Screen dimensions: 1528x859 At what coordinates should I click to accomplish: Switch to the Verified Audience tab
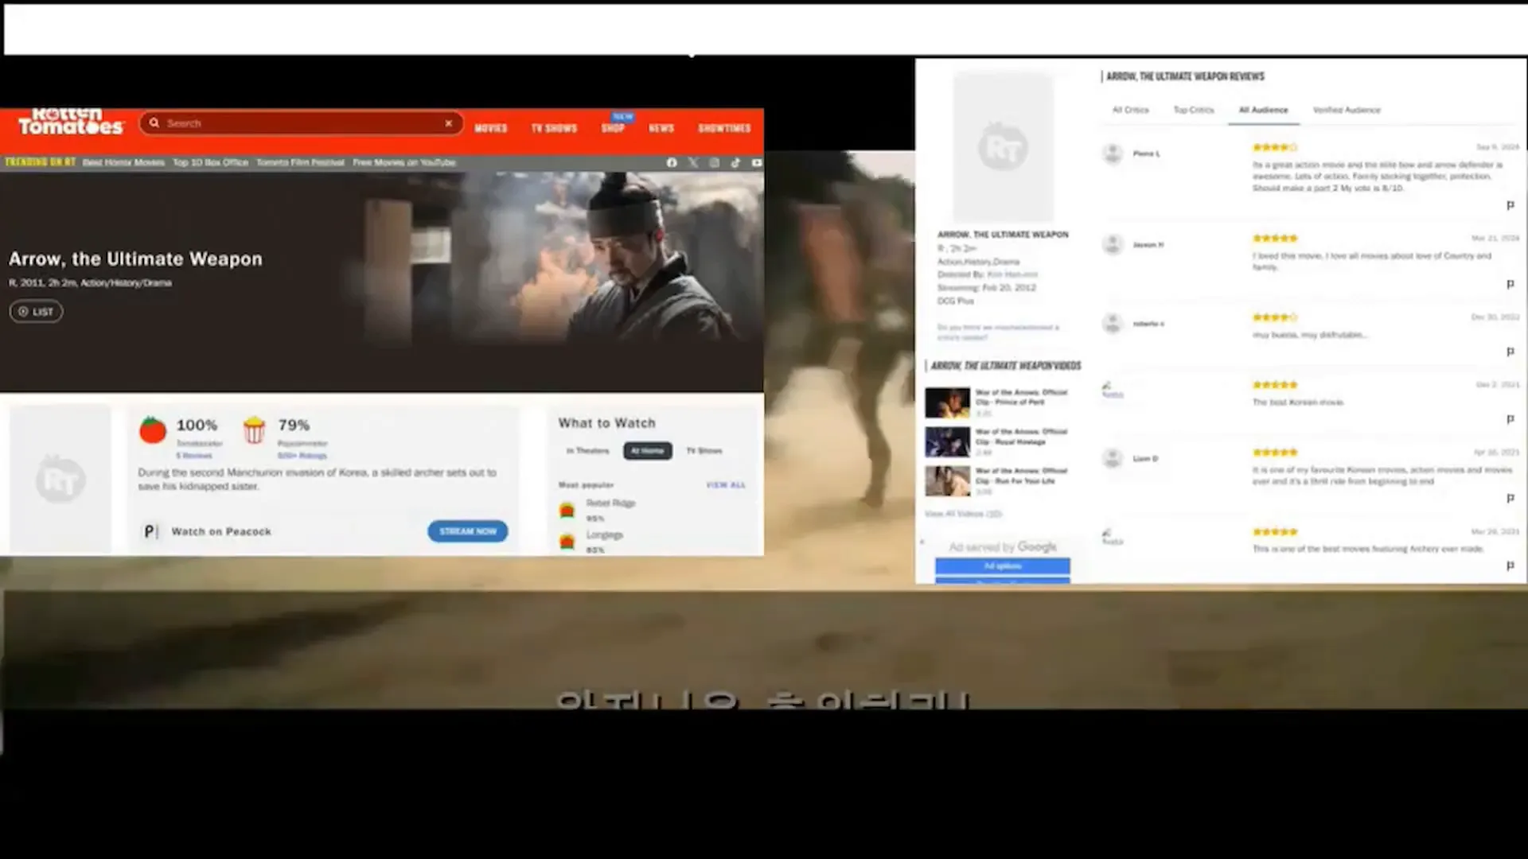click(1347, 110)
